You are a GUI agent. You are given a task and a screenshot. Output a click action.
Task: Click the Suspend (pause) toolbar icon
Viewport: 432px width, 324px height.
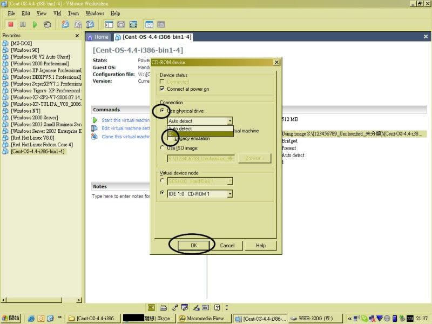click(x=23, y=24)
